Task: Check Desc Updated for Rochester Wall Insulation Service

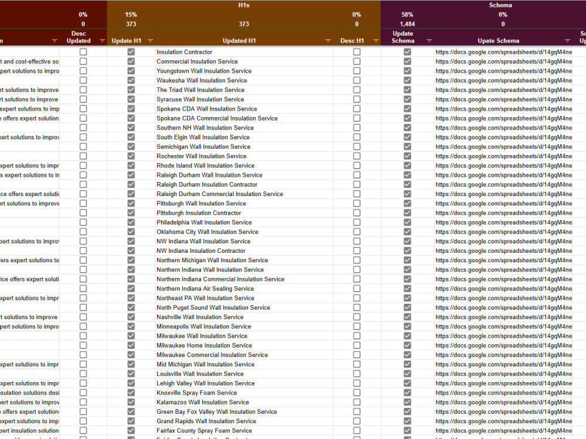Action: click(x=83, y=156)
